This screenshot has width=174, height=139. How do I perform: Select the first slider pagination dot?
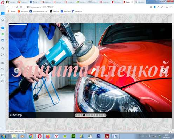(x=76, y=115)
